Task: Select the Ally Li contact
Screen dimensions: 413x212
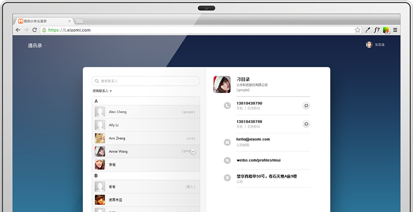Action: (146, 125)
